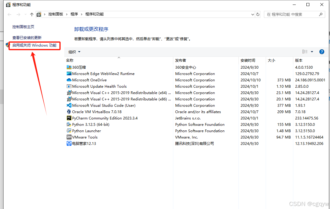The height and width of the screenshot is (209, 330).
Task: Open 启用或关闭 Windows 功能 link
Action: (x=34, y=45)
